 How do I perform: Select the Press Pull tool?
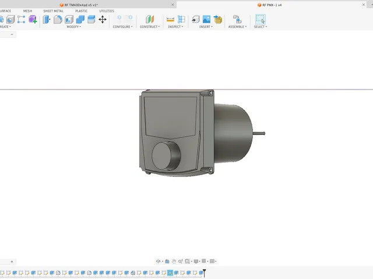47,19
